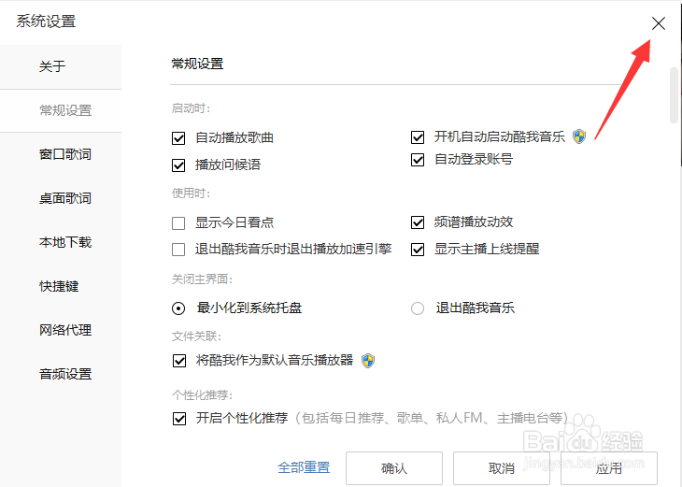Toggle 频谱播放动效 checkbox
682x487 pixels.
tap(418, 222)
